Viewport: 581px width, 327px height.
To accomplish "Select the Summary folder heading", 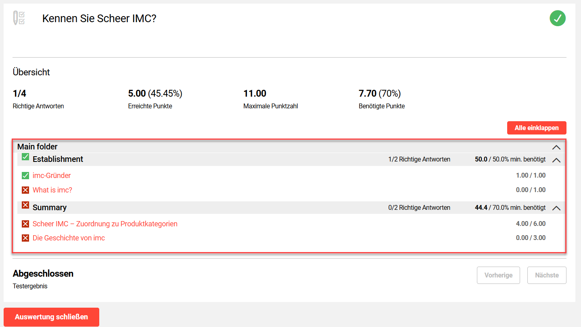I will [50, 207].
